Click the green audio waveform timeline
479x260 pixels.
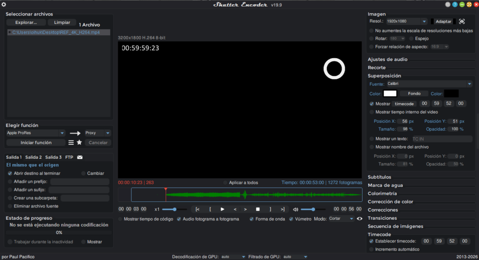click(x=247, y=194)
